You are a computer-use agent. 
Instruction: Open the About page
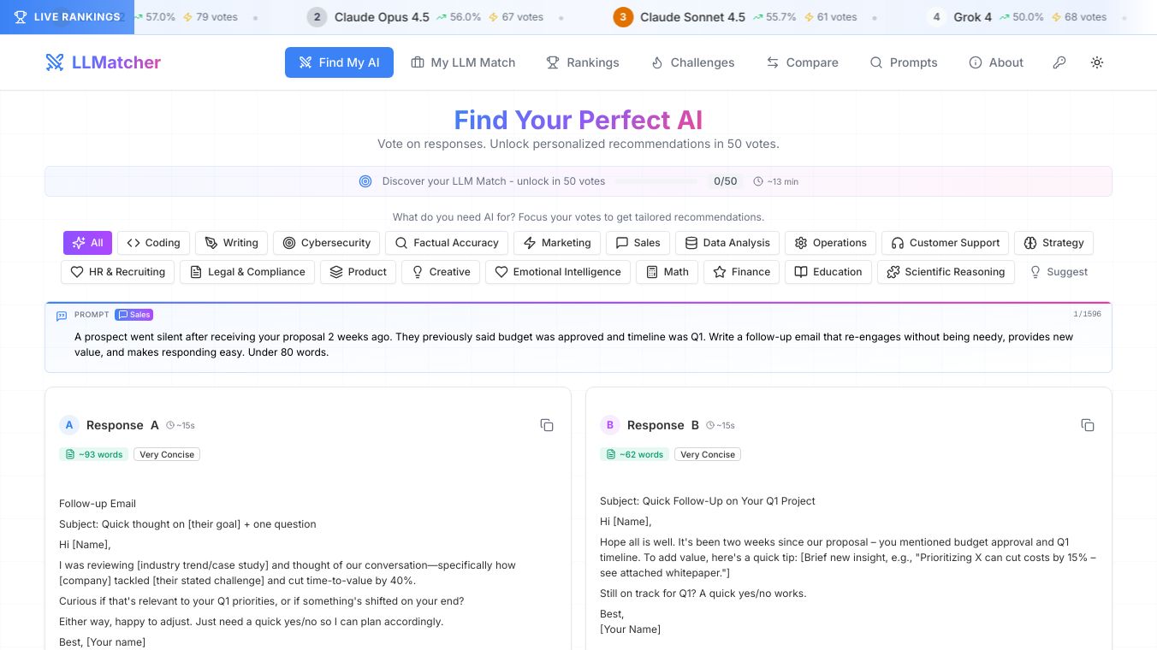point(996,62)
